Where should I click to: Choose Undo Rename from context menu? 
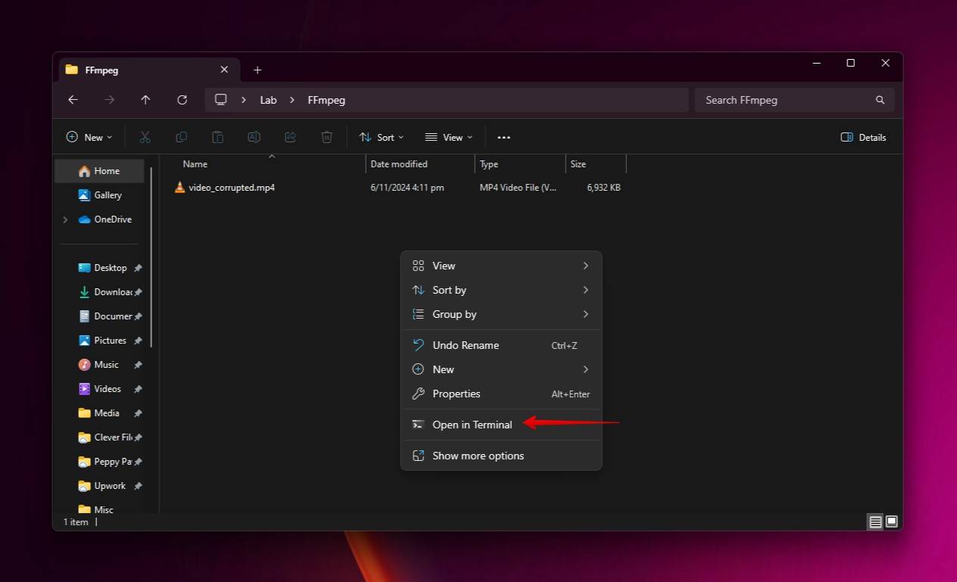pyautogui.click(x=501, y=345)
